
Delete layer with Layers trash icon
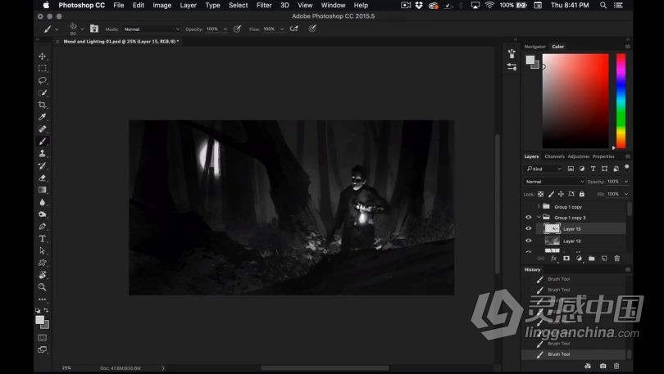point(617,259)
